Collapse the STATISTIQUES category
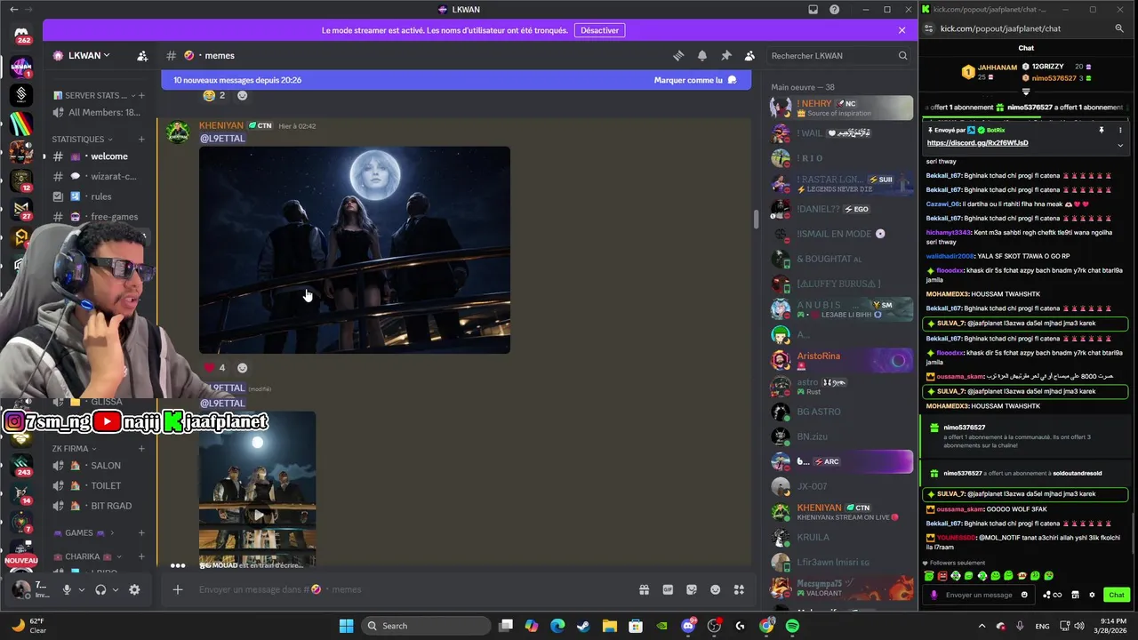Viewport: 1138px width, 640px height. tap(83, 140)
